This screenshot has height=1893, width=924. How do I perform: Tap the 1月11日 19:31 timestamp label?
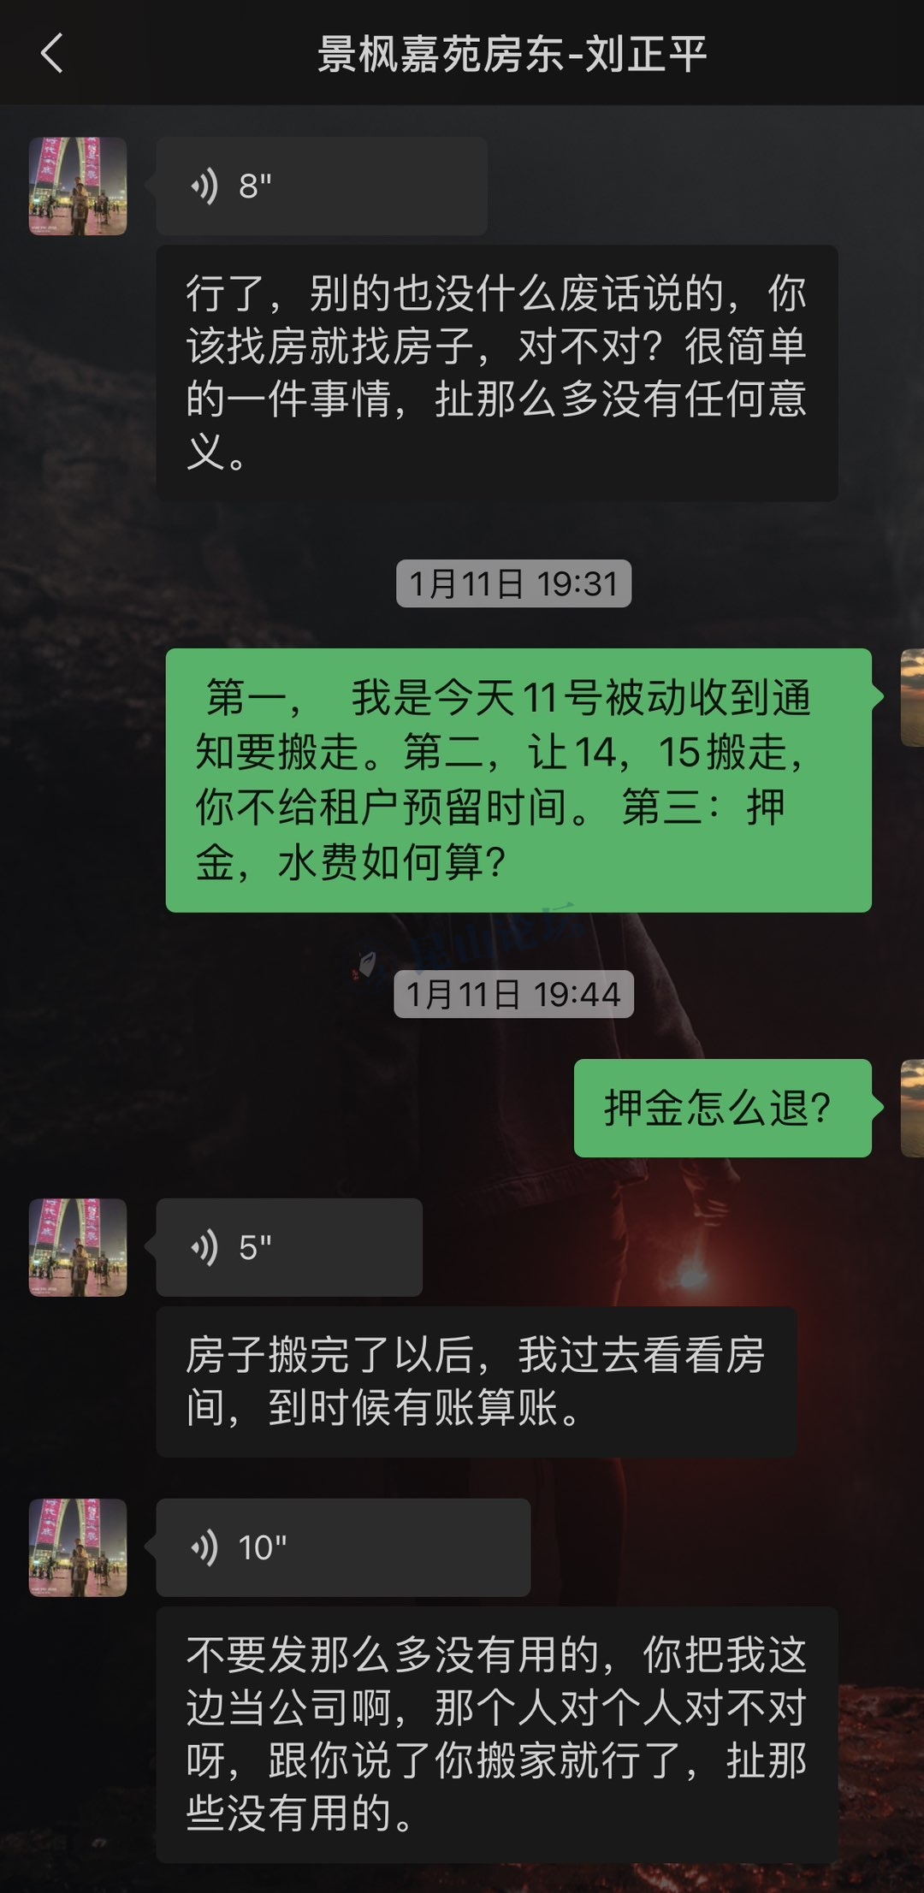pos(513,583)
